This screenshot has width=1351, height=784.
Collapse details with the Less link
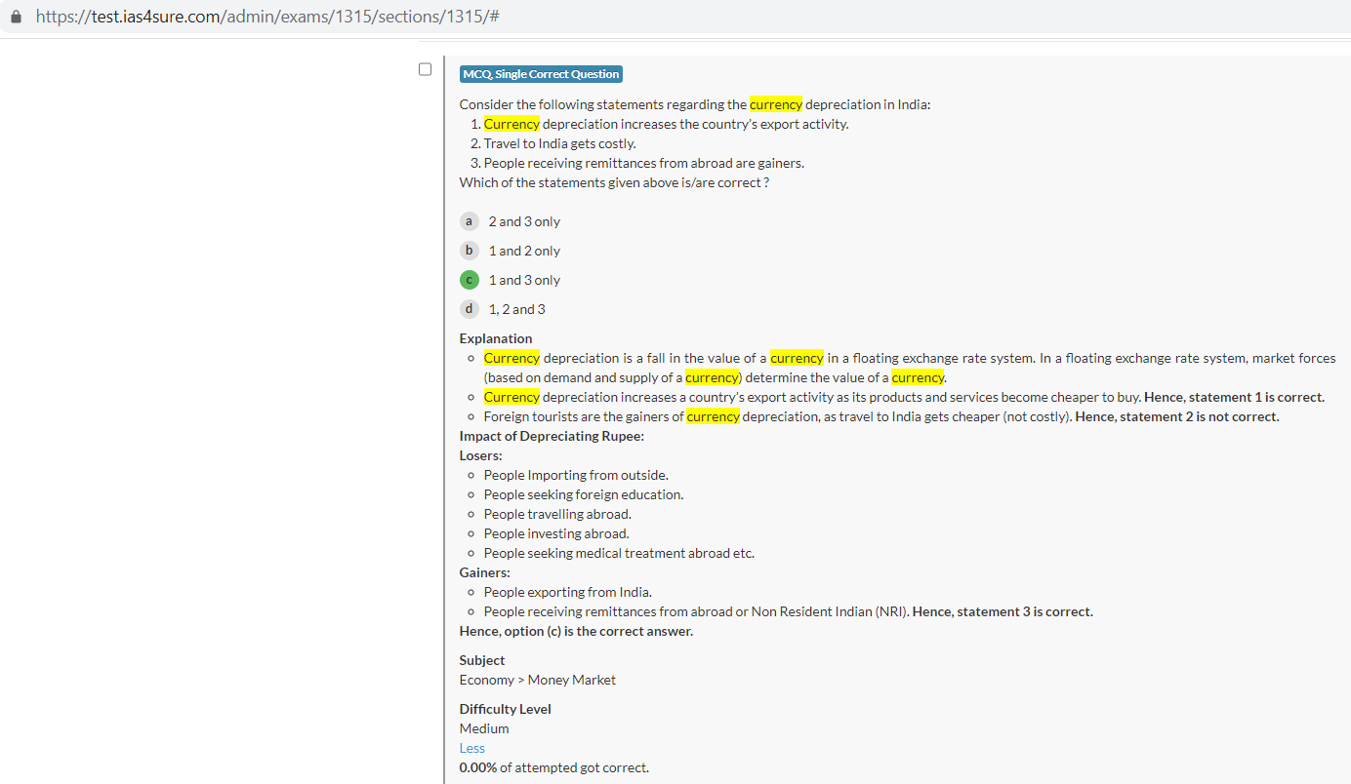(471, 748)
